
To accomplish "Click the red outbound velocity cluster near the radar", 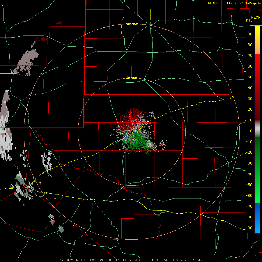I will (132, 119).
